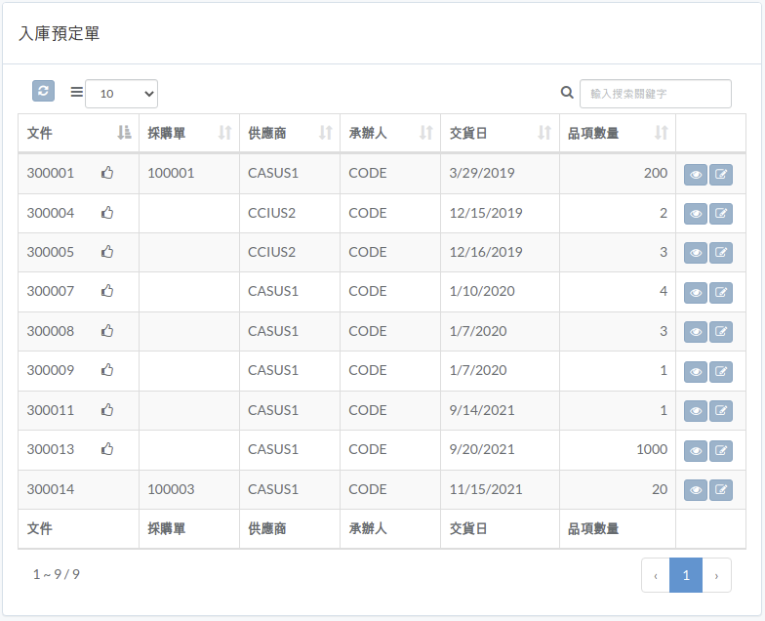Click CODE handler in row 300005
The width and height of the screenshot is (765, 621).
coord(367,252)
